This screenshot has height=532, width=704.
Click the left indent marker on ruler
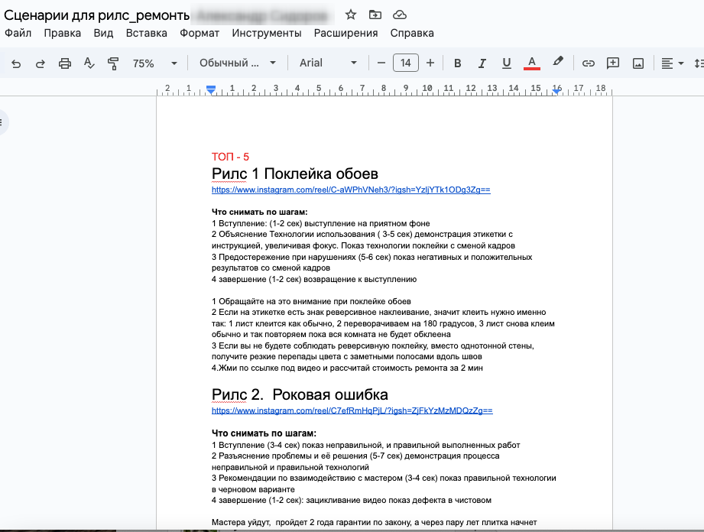(x=211, y=90)
